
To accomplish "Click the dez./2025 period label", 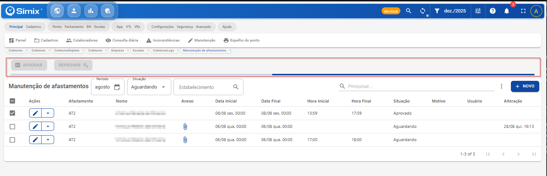I will tap(455, 11).
